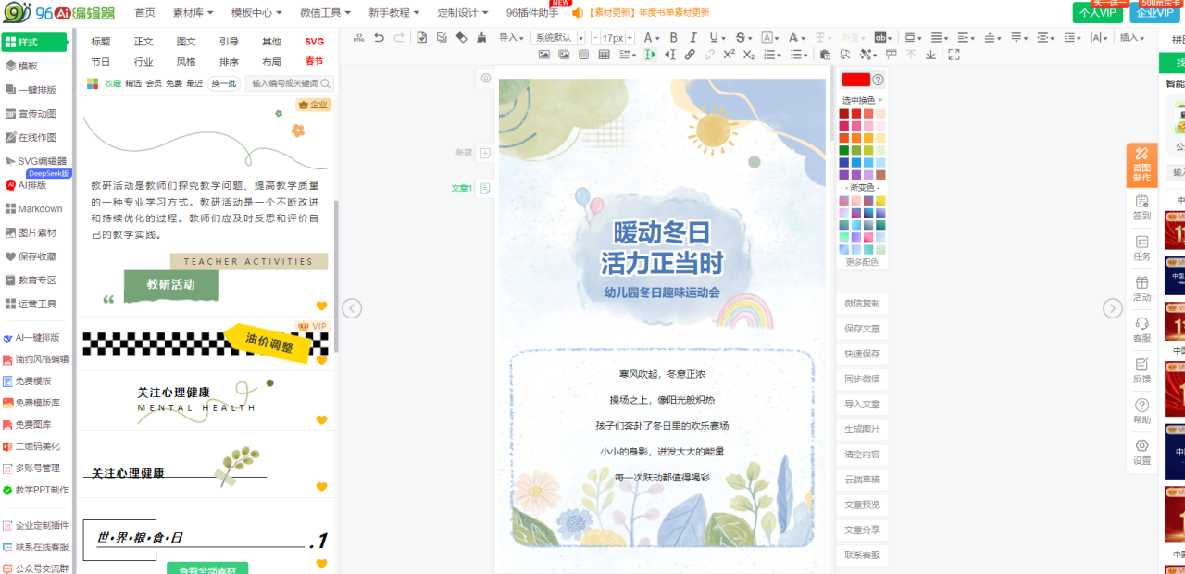Image resolution: width=1185 pixels, height=574 pixels.
Task: Select the 免费 free filter
Action: [174, 83]
